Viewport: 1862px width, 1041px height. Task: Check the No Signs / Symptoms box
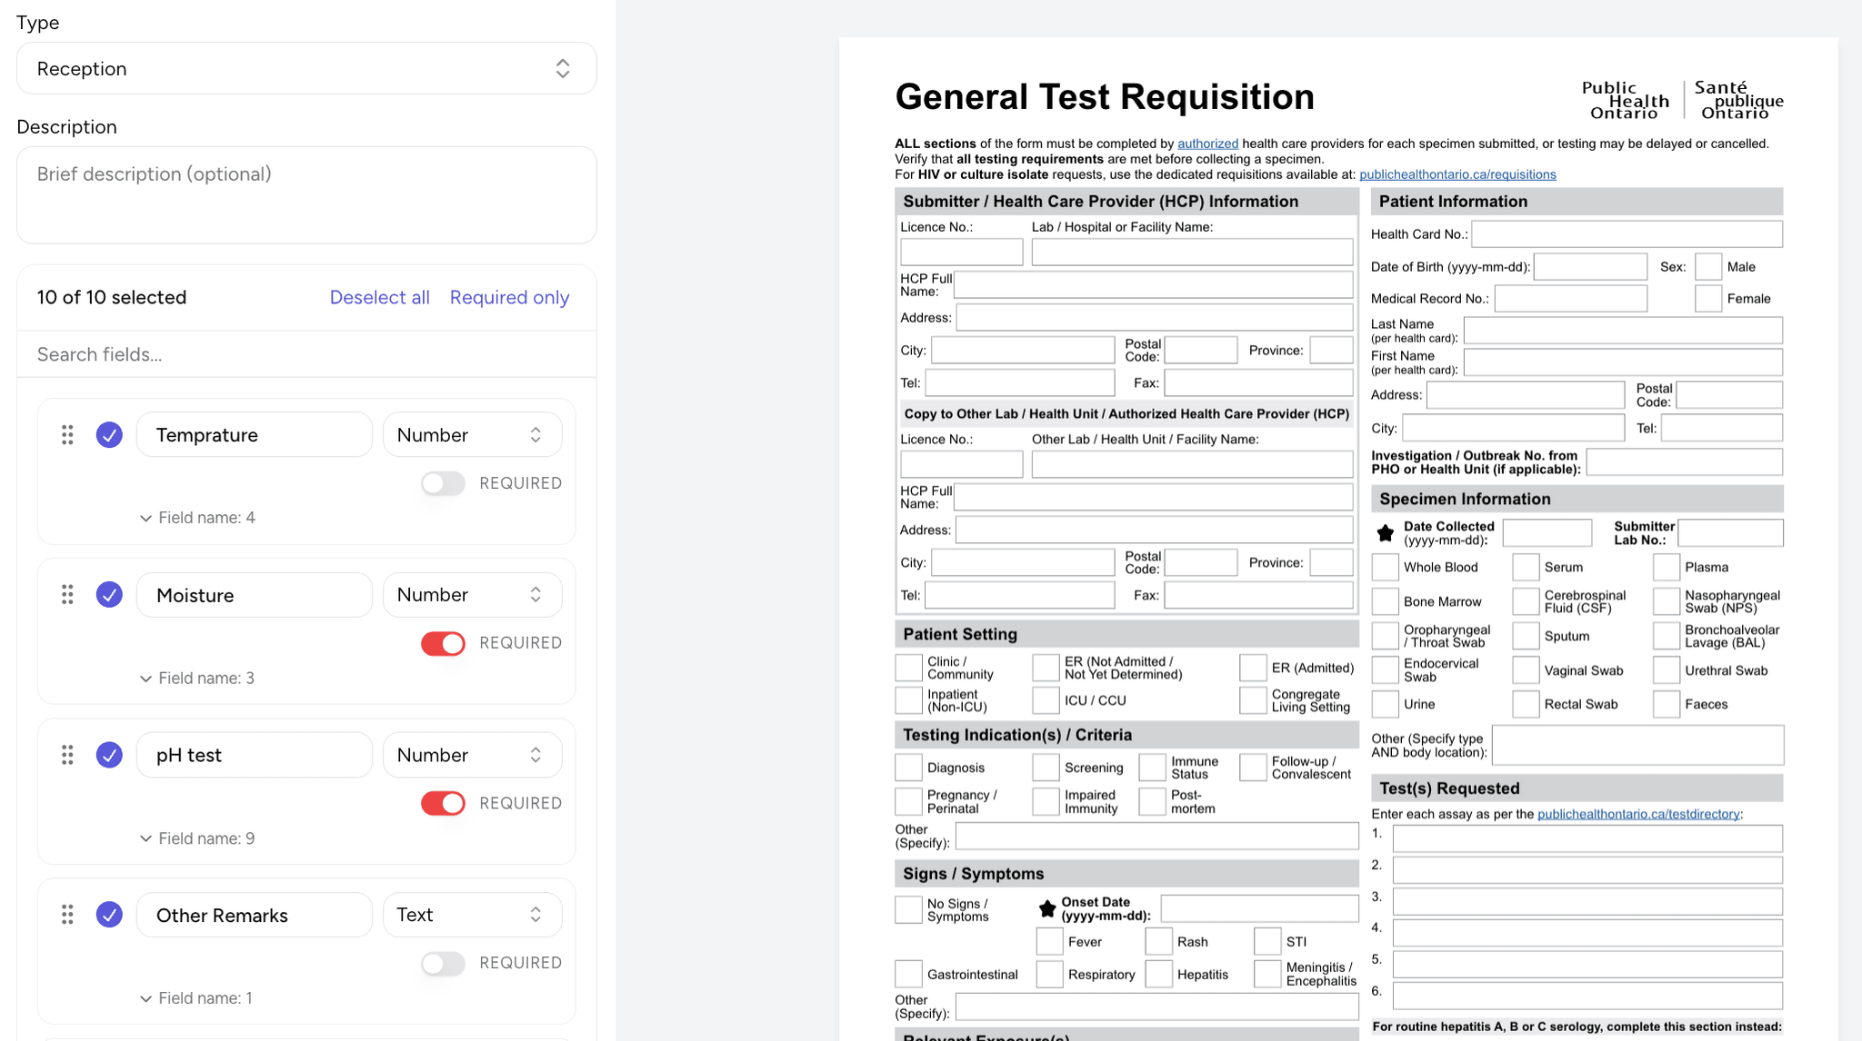click(x=908, y=910)
